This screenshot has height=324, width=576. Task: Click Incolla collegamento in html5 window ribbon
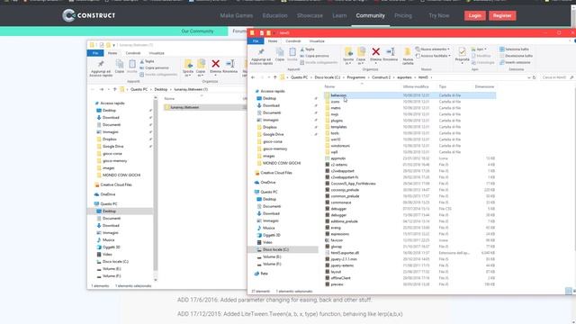coord(319,62)
